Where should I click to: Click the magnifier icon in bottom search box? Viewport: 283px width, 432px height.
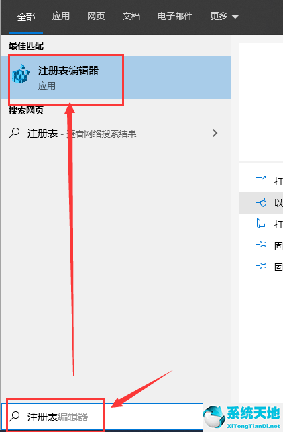14,417
